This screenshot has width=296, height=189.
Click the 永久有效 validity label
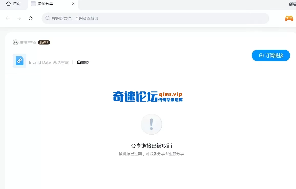click(x=61, y=62)
